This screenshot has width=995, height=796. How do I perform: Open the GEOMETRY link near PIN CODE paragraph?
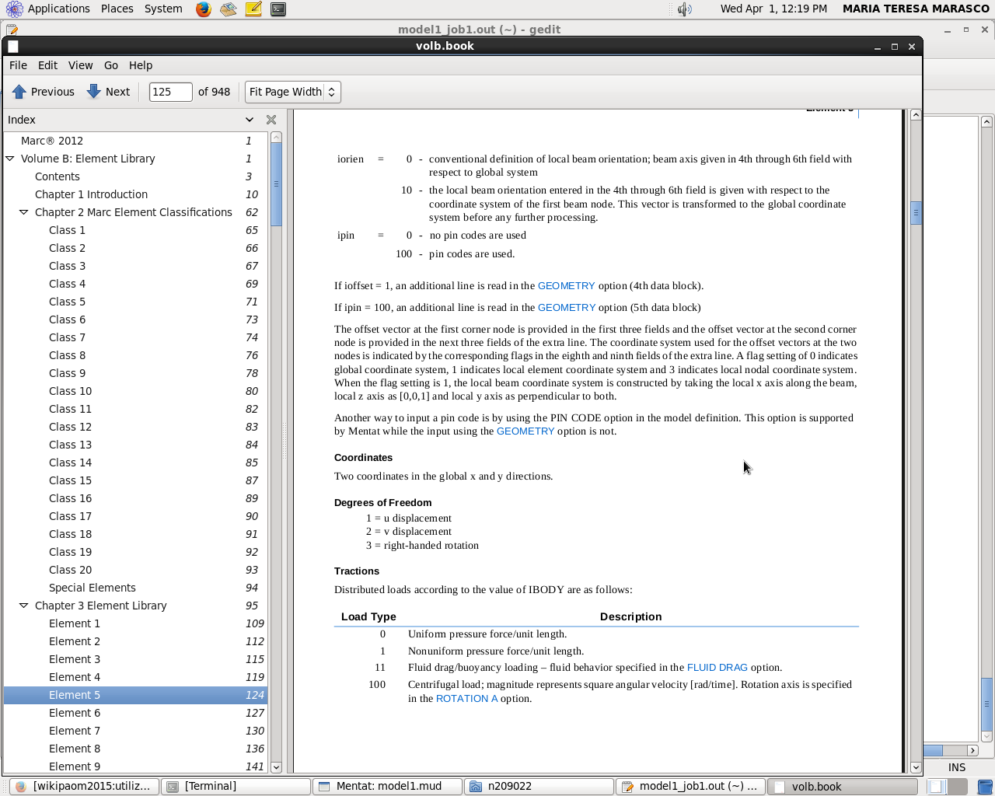pos(525,431)
